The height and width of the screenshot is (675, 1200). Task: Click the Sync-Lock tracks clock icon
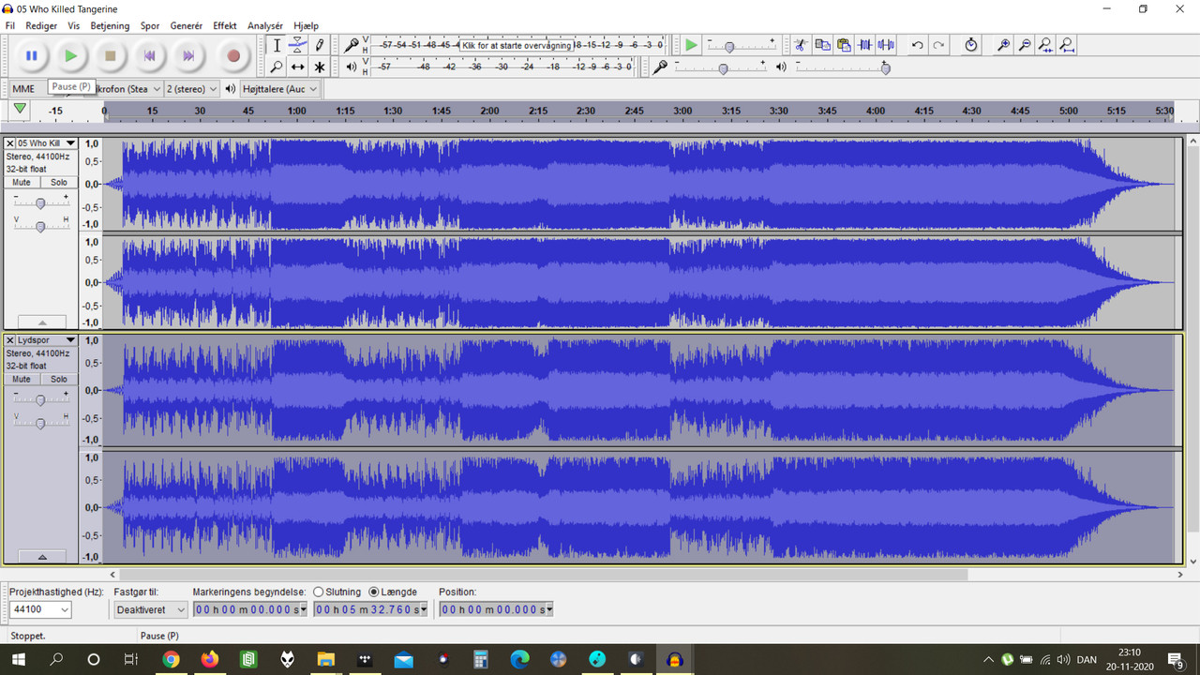pos(970,45)
